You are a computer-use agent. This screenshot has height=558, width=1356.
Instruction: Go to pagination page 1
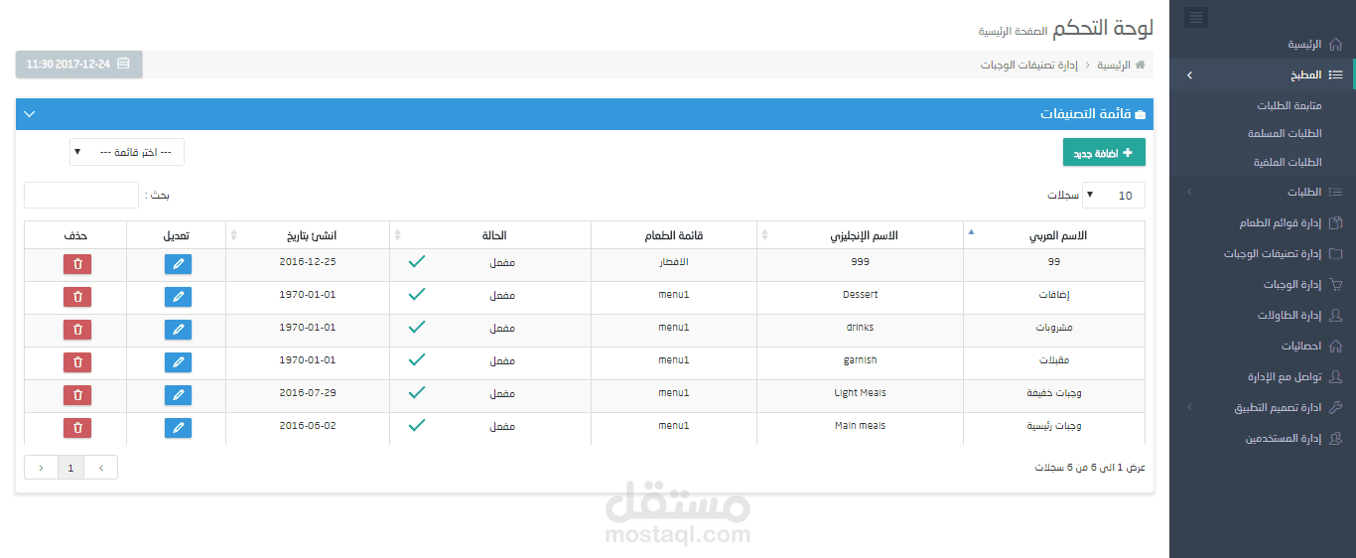pos(70,467)
